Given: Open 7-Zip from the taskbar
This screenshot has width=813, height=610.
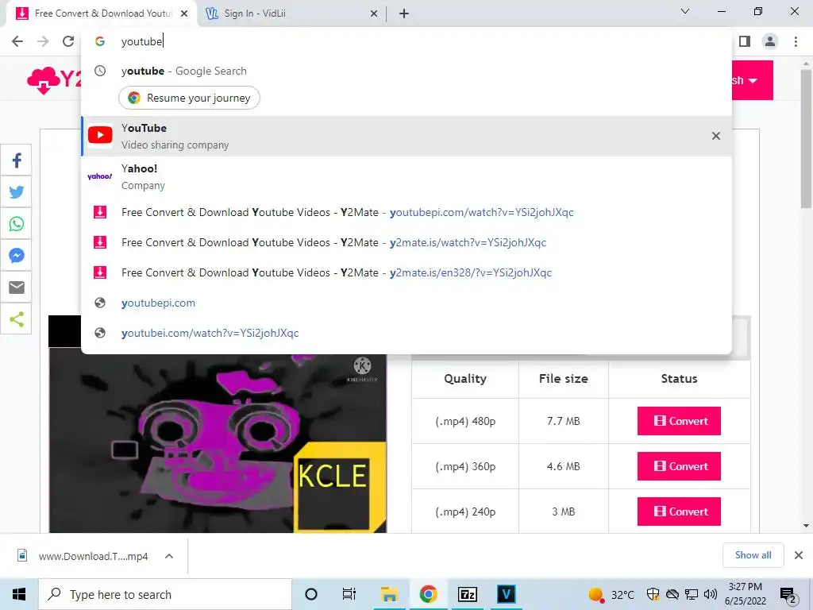Looking at the screenshot, I should tap(467, 594).
